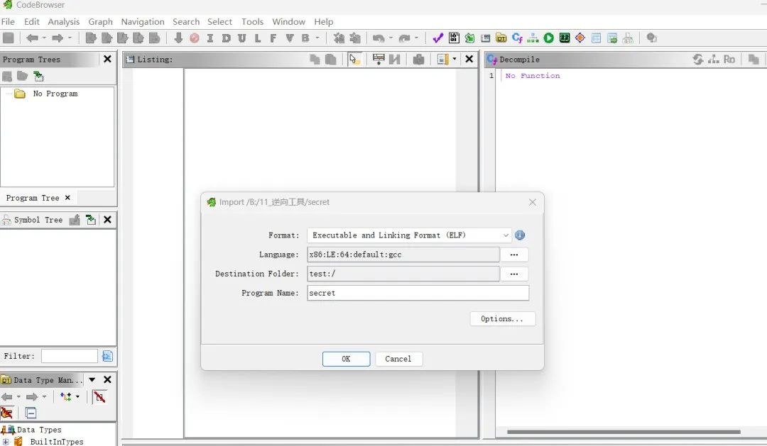Click collapse all icon in Data Type Manager
The height and width of the screenshot is (446, 767).
click(31, 413)
